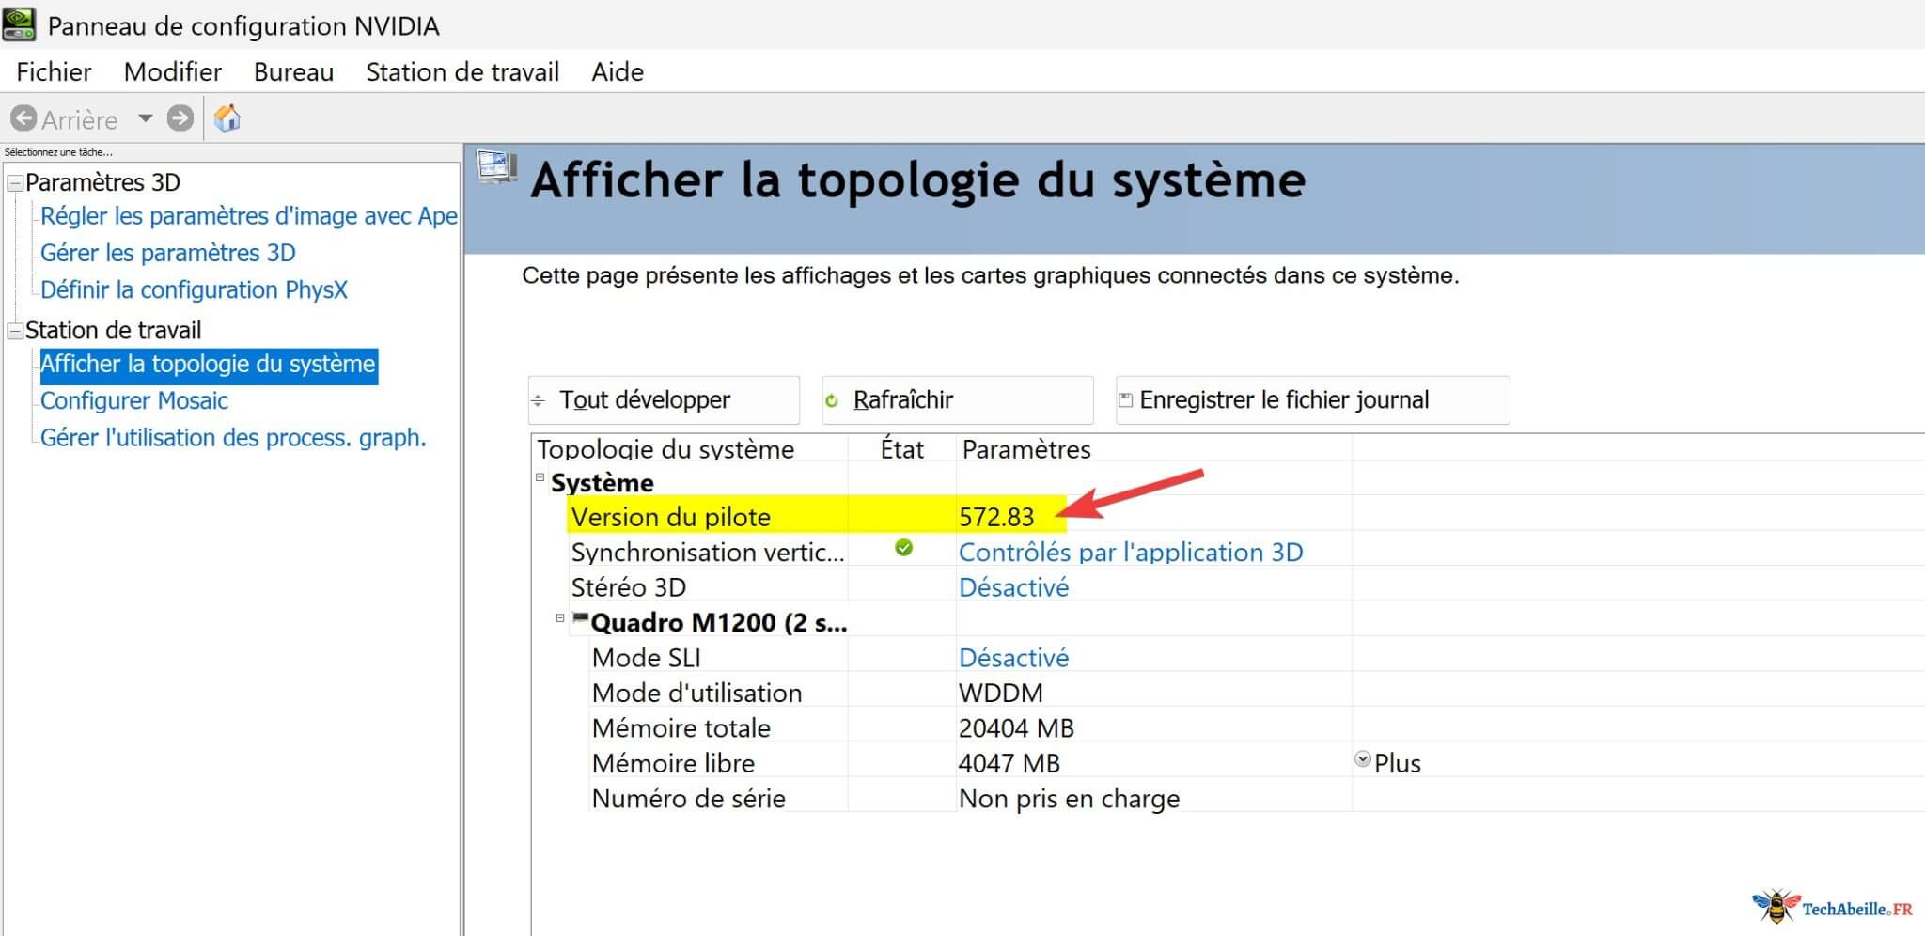Go back with the Arrière arrow icon
The width and height of the screenshot is (1925, 936).
point(23,118)
